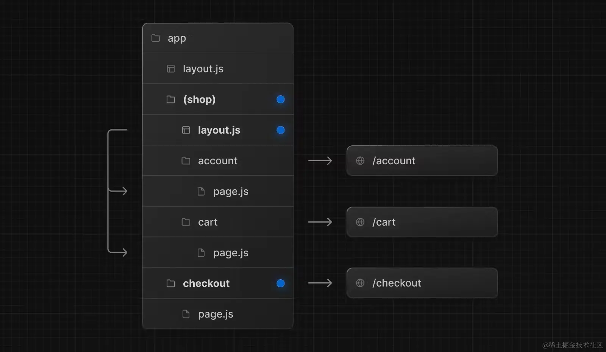Click the globe icon beside /cart
The image size is (606, 352).
click(360, 222)
